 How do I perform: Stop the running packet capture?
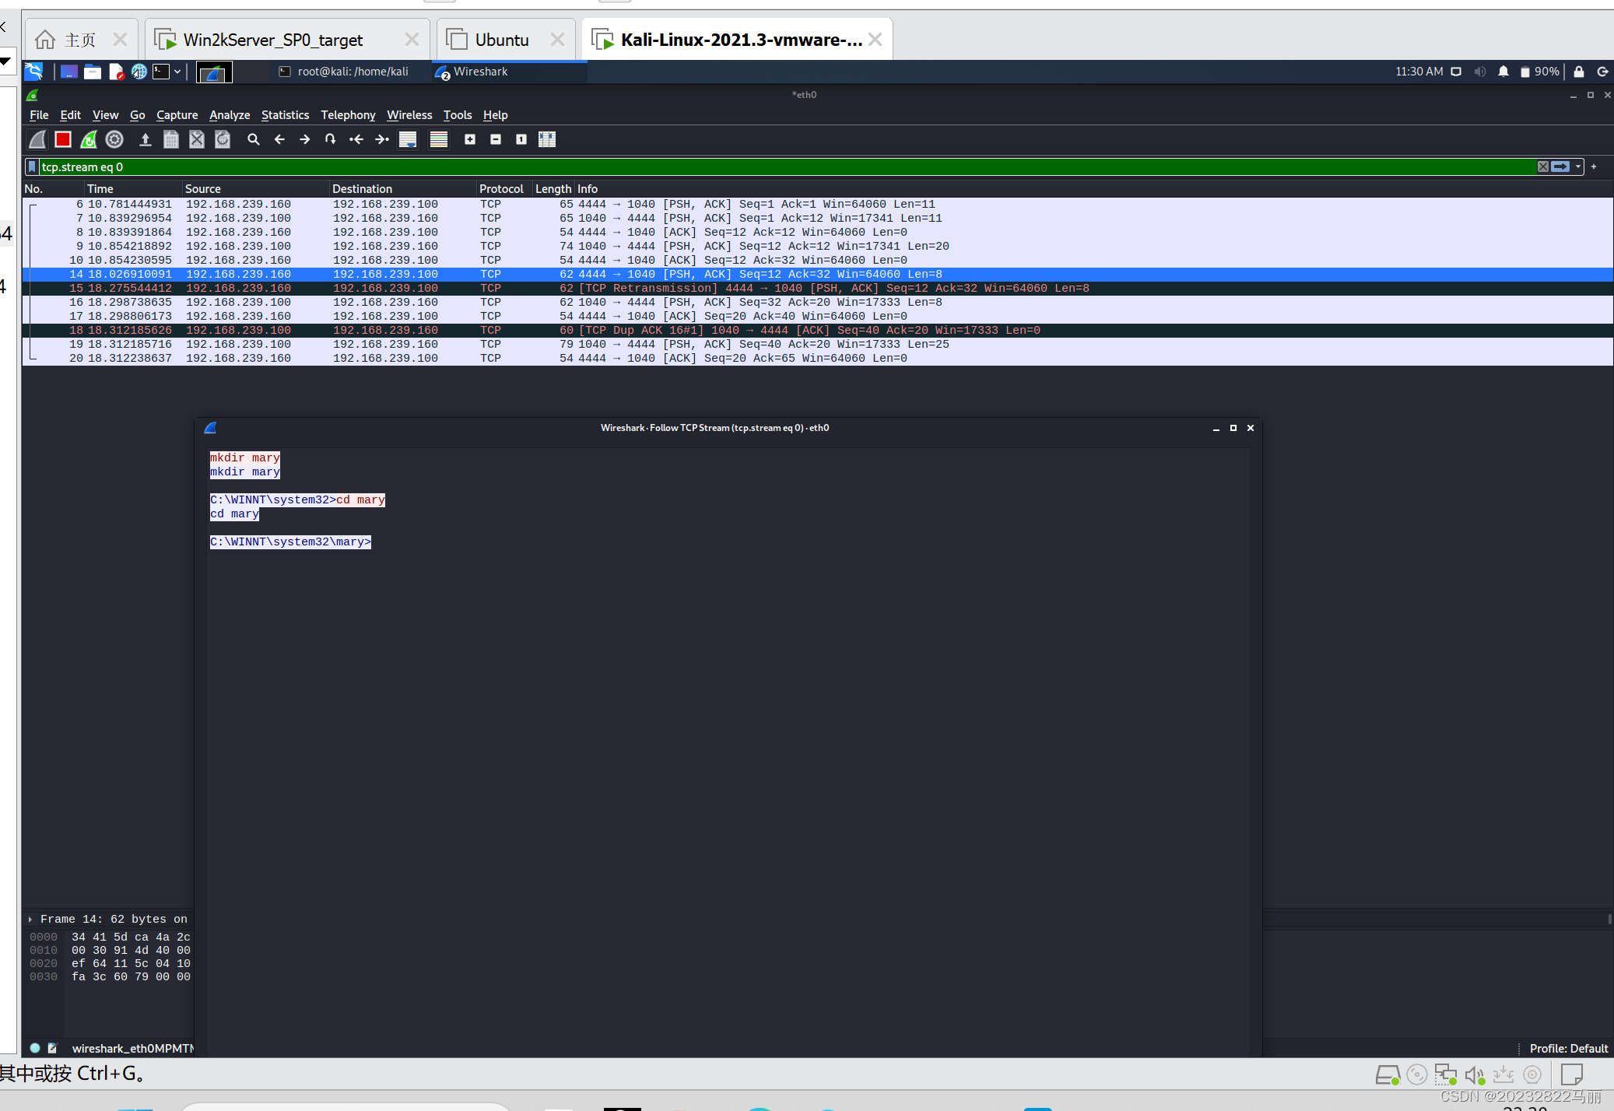click(63, 139)
